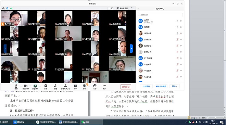Image resolution: width=226 pixels, height=125 pixels.
Task: Click the red End Meeting button
Action: (126, 87)
